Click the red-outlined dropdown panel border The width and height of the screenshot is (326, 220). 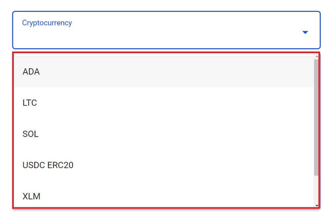coord(164,53)
